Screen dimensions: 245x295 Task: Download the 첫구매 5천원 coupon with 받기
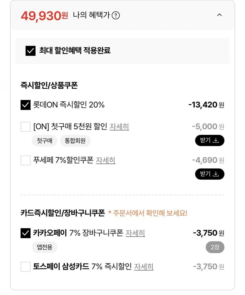[210, 140]
